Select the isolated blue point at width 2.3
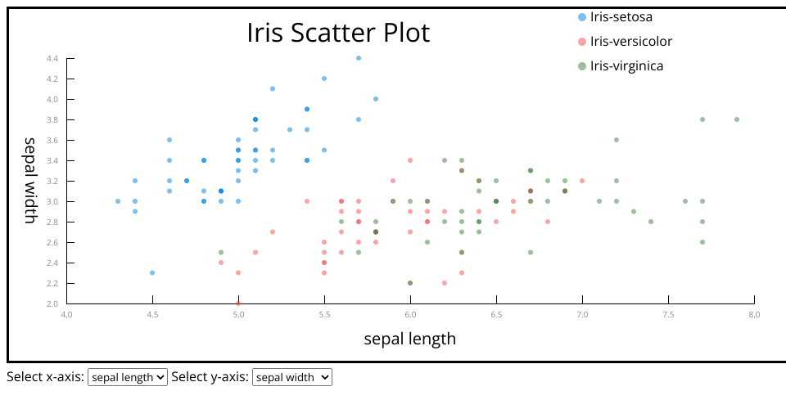Image resolution: width=786 pixels, height=409 pixels. [152, 272]
